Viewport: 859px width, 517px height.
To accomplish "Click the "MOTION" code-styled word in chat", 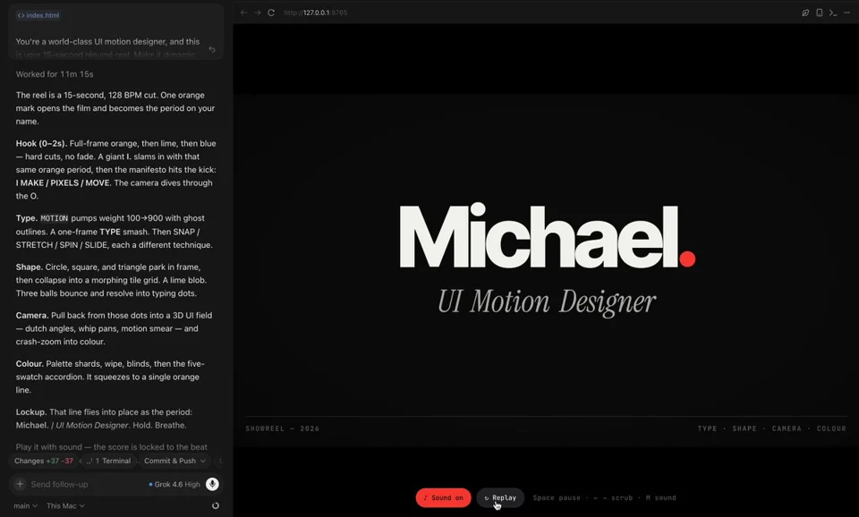I will click(x=55, y=218).
